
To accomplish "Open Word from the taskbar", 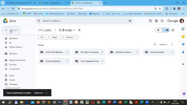I will 115,102.
